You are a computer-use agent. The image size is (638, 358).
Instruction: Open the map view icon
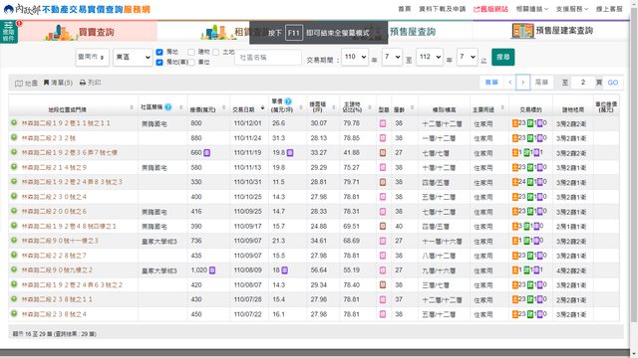(x=19, y=84)
